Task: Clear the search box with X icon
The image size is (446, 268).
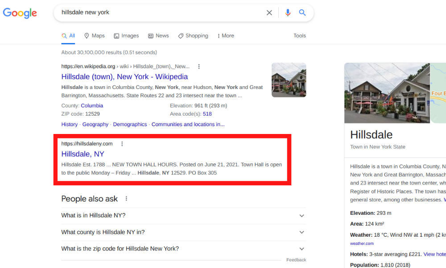Action: 269,13
